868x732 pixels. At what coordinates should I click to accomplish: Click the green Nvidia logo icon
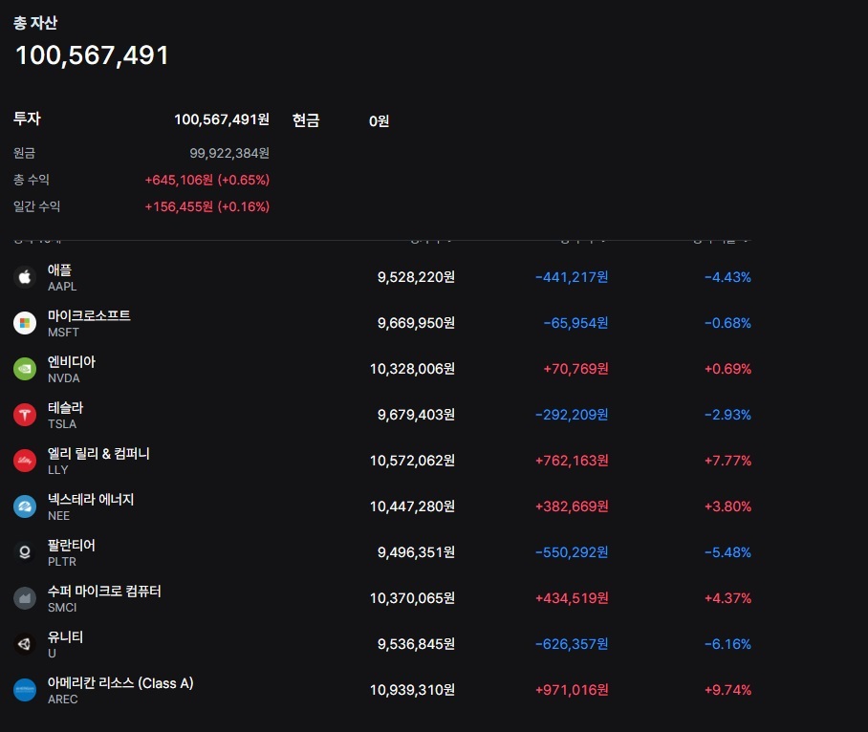(24, 369)
